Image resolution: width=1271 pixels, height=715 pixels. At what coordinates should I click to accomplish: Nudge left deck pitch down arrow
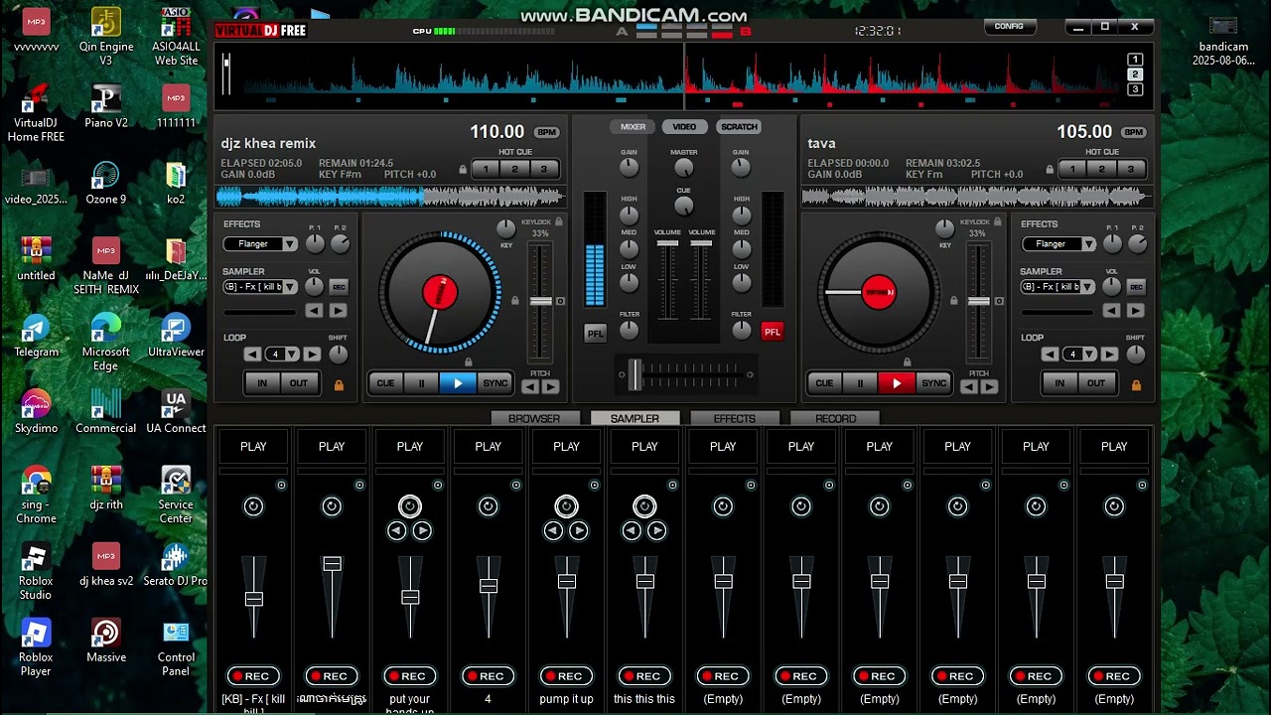point(529,387)
